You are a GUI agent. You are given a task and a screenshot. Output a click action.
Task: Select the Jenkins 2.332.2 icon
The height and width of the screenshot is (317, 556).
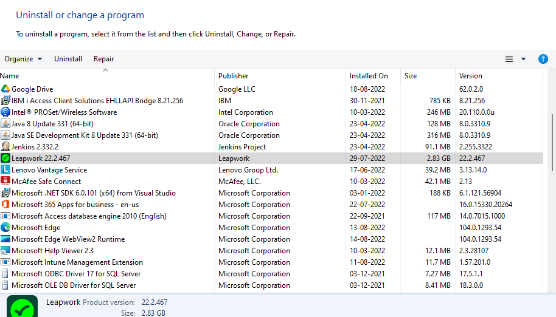(5, 147)
